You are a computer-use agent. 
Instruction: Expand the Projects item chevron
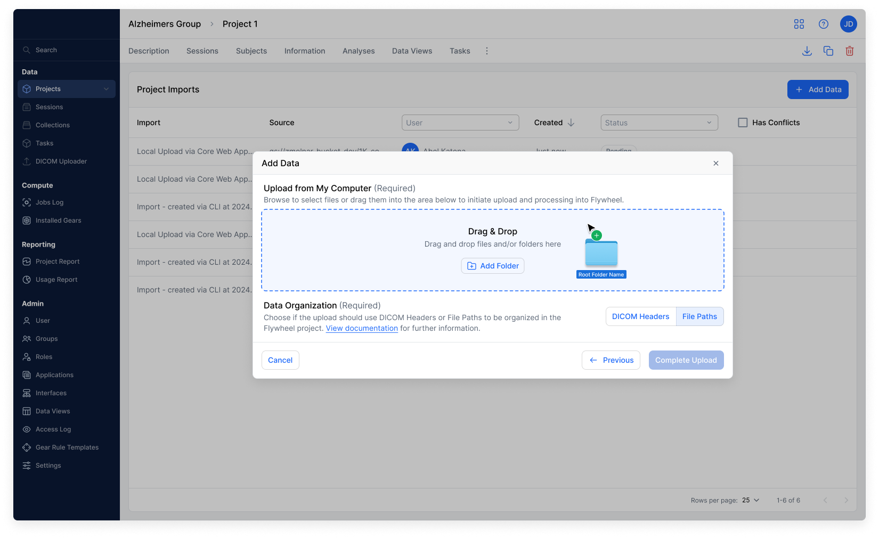106,89
